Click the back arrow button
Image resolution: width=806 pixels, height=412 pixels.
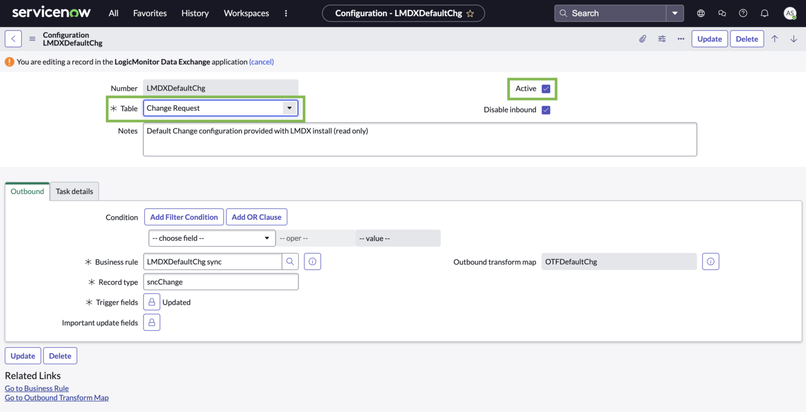pos(13,39)
